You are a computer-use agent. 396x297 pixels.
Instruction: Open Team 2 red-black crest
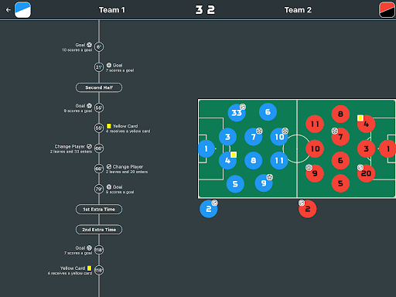click(x=387, y=10)
